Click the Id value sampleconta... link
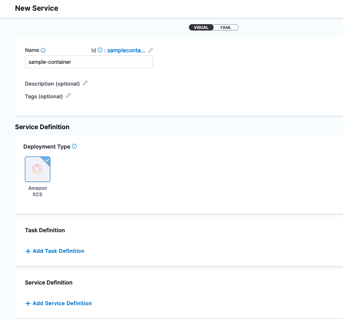 point(126,50)
